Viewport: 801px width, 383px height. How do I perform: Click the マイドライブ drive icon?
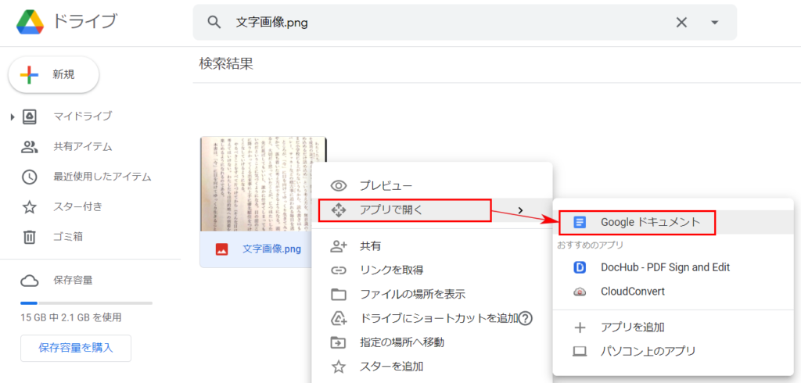click(x=30, y=116)
